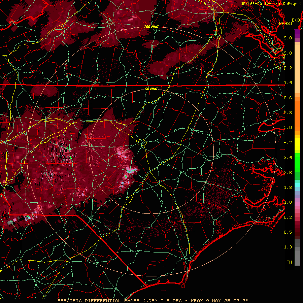Click the bright green segment of color bar

click(297, 163)
